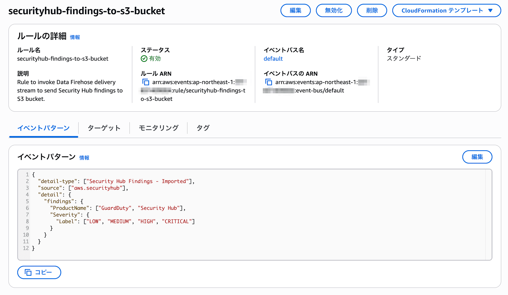Viewport: 508px width, 295px height.
Task: Click inside the event pattern JSON editor
Action: click(255, 214)
